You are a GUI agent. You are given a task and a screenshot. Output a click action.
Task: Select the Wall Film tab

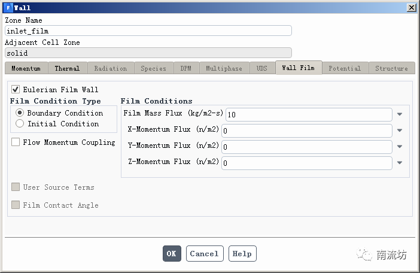[298, 68]
